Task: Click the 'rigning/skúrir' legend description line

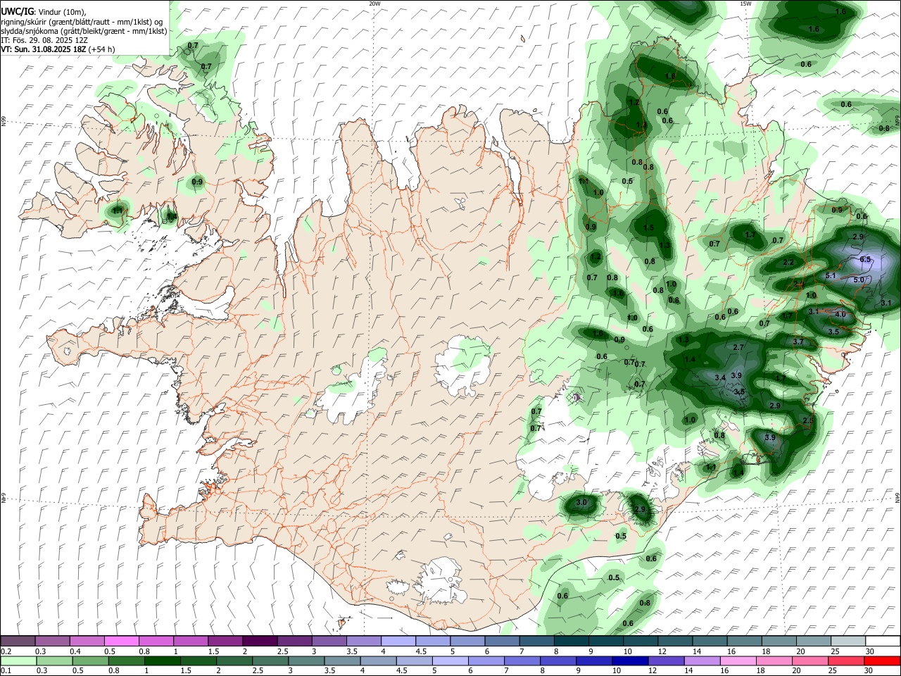Action: point(82,22)
